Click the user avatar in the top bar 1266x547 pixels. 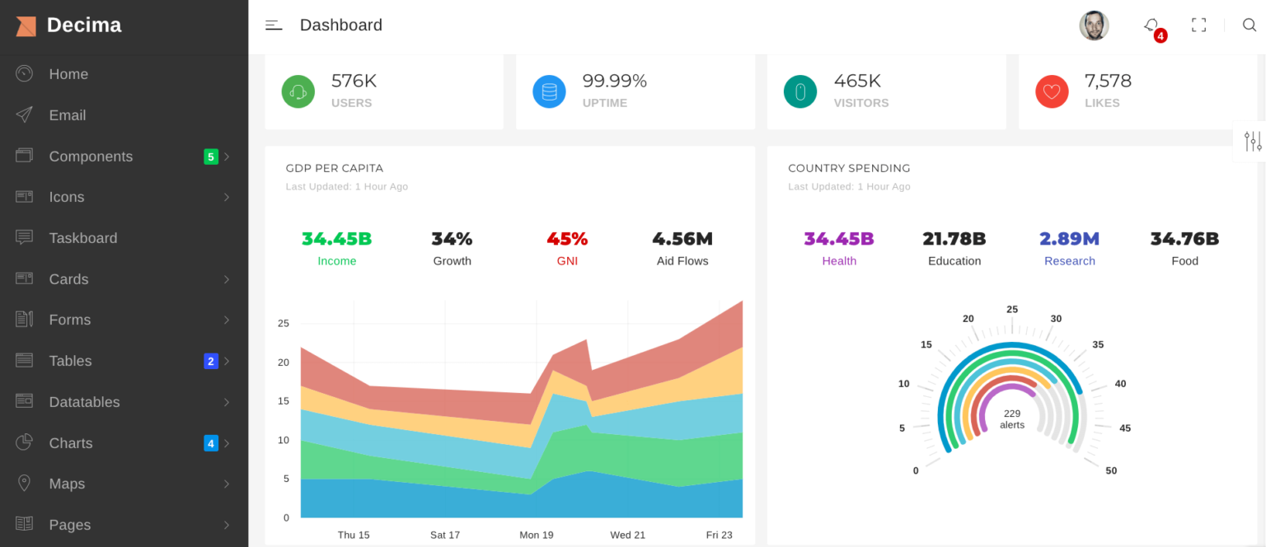(1094, 25)
